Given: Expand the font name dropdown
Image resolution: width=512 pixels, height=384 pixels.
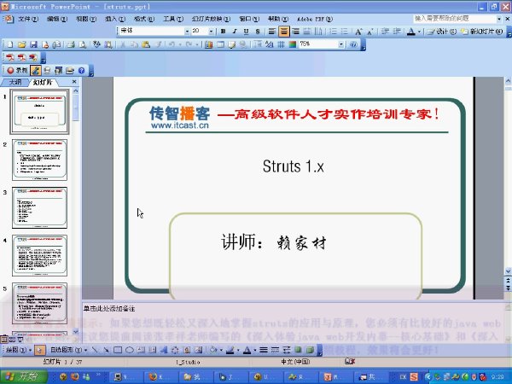Looking at the screenshot, I should [187, 32].
